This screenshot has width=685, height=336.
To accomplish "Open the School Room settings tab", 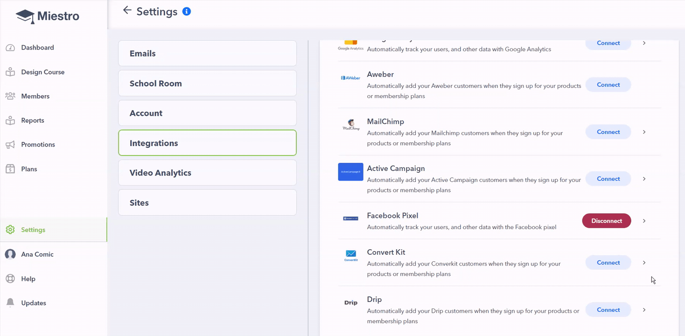I will [x=207, y=83].
